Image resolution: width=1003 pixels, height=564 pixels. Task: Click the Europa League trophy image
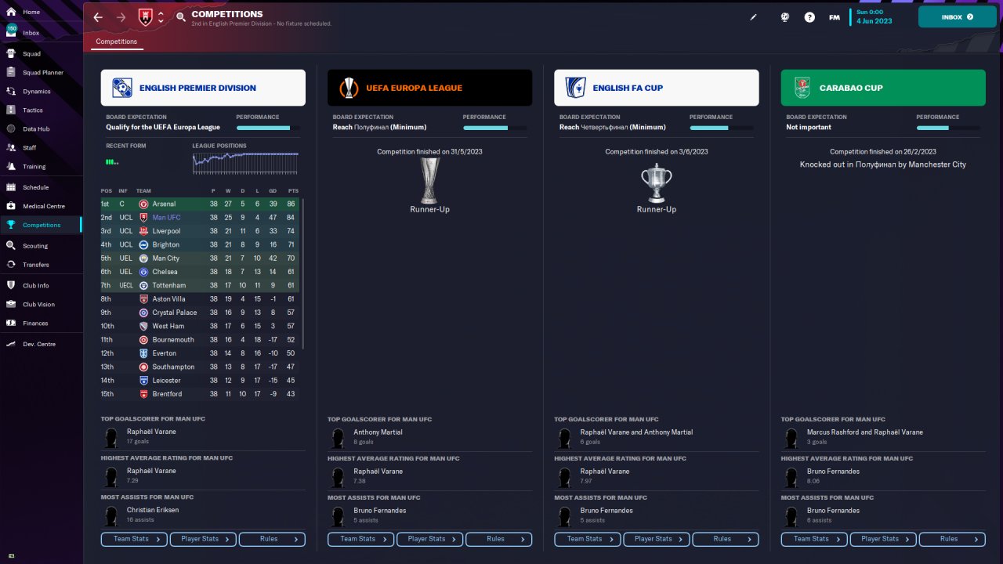pos(429,179)
